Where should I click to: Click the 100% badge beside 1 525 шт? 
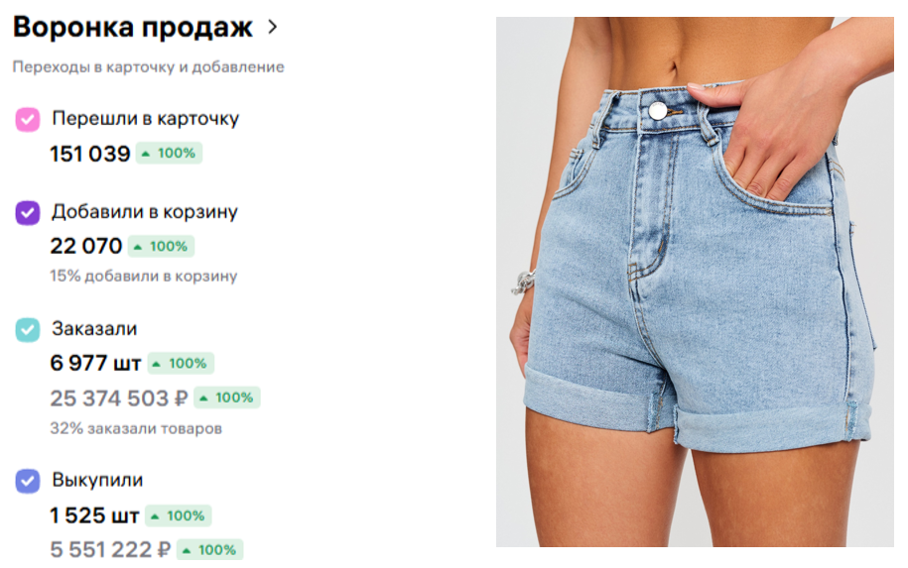179,515
